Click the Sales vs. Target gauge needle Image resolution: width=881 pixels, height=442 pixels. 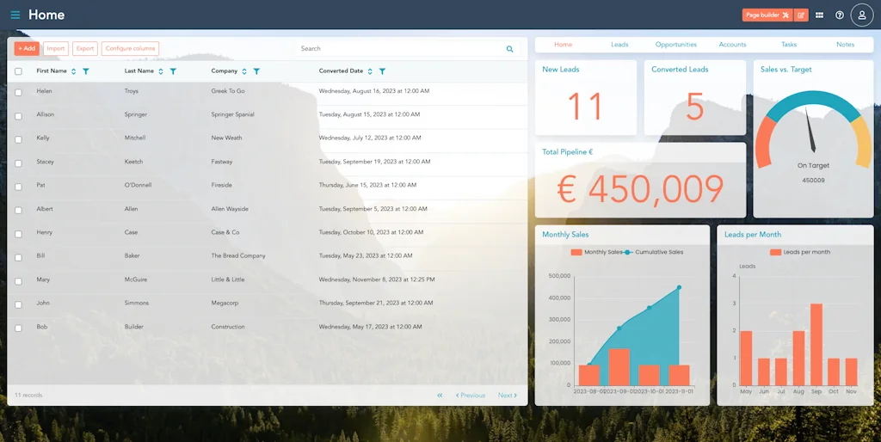[x=810, y=130]
